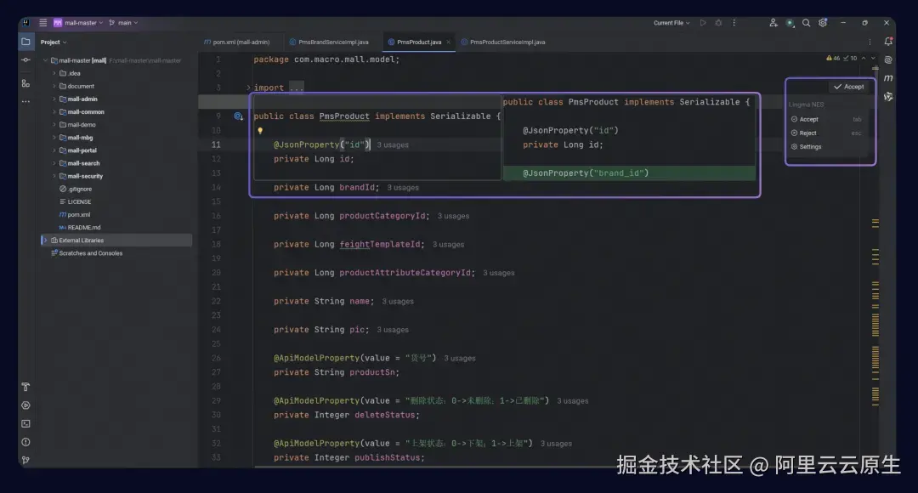
Task: Open Search Everywhere with the magnifier icon
Action: click(x=806, y=23)
